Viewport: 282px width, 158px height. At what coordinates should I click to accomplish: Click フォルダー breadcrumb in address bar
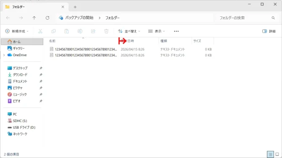tap(112, 18)
